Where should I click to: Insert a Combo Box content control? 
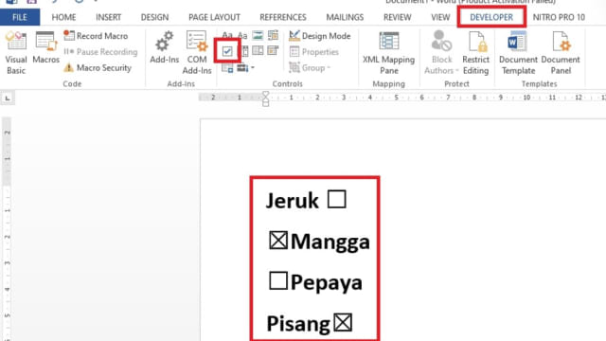pos(244,51)
